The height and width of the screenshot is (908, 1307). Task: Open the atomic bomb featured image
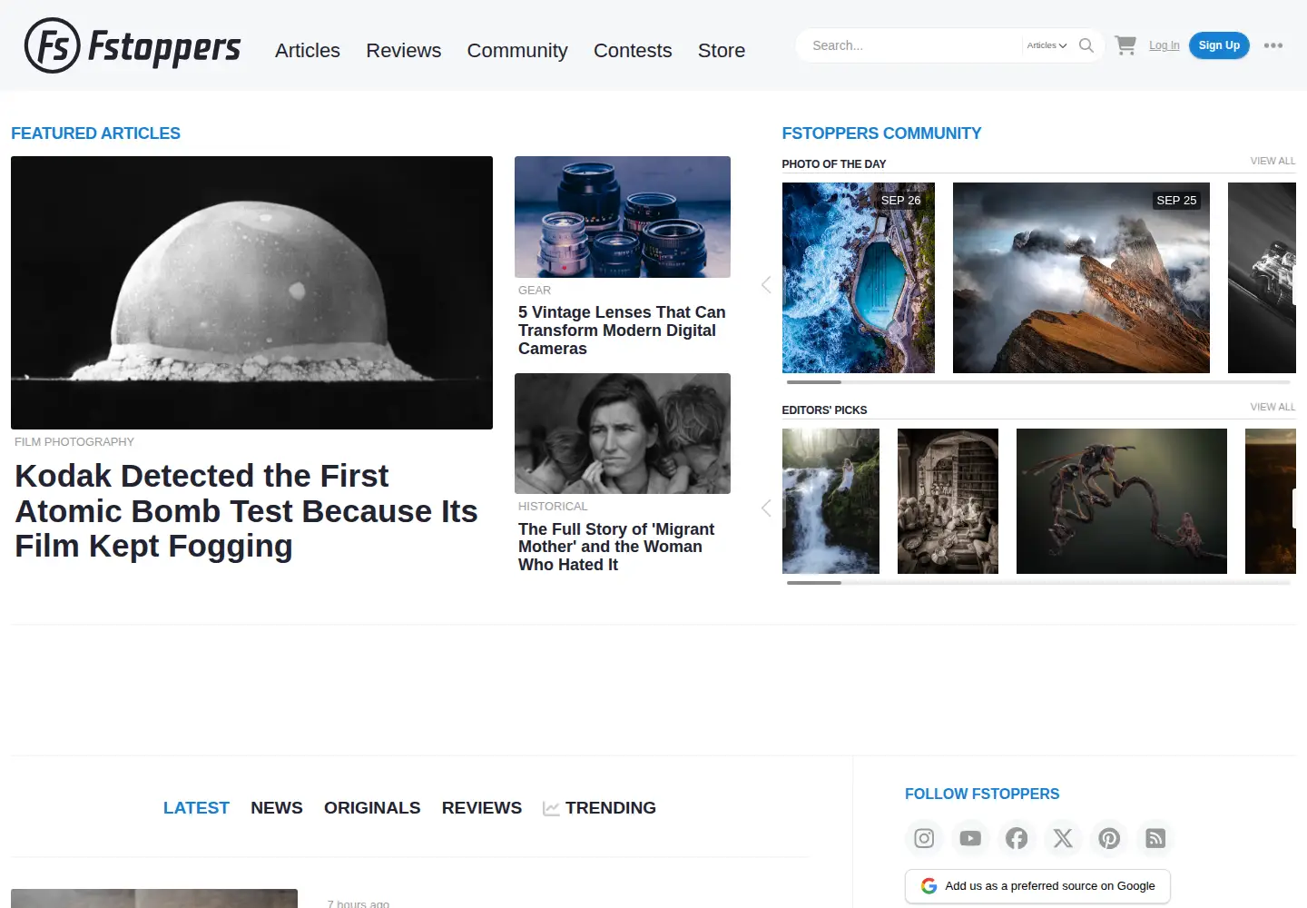[x=251, y=292]
